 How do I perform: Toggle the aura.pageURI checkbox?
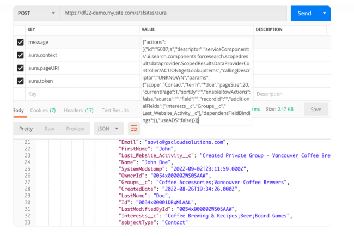(21, 68)
